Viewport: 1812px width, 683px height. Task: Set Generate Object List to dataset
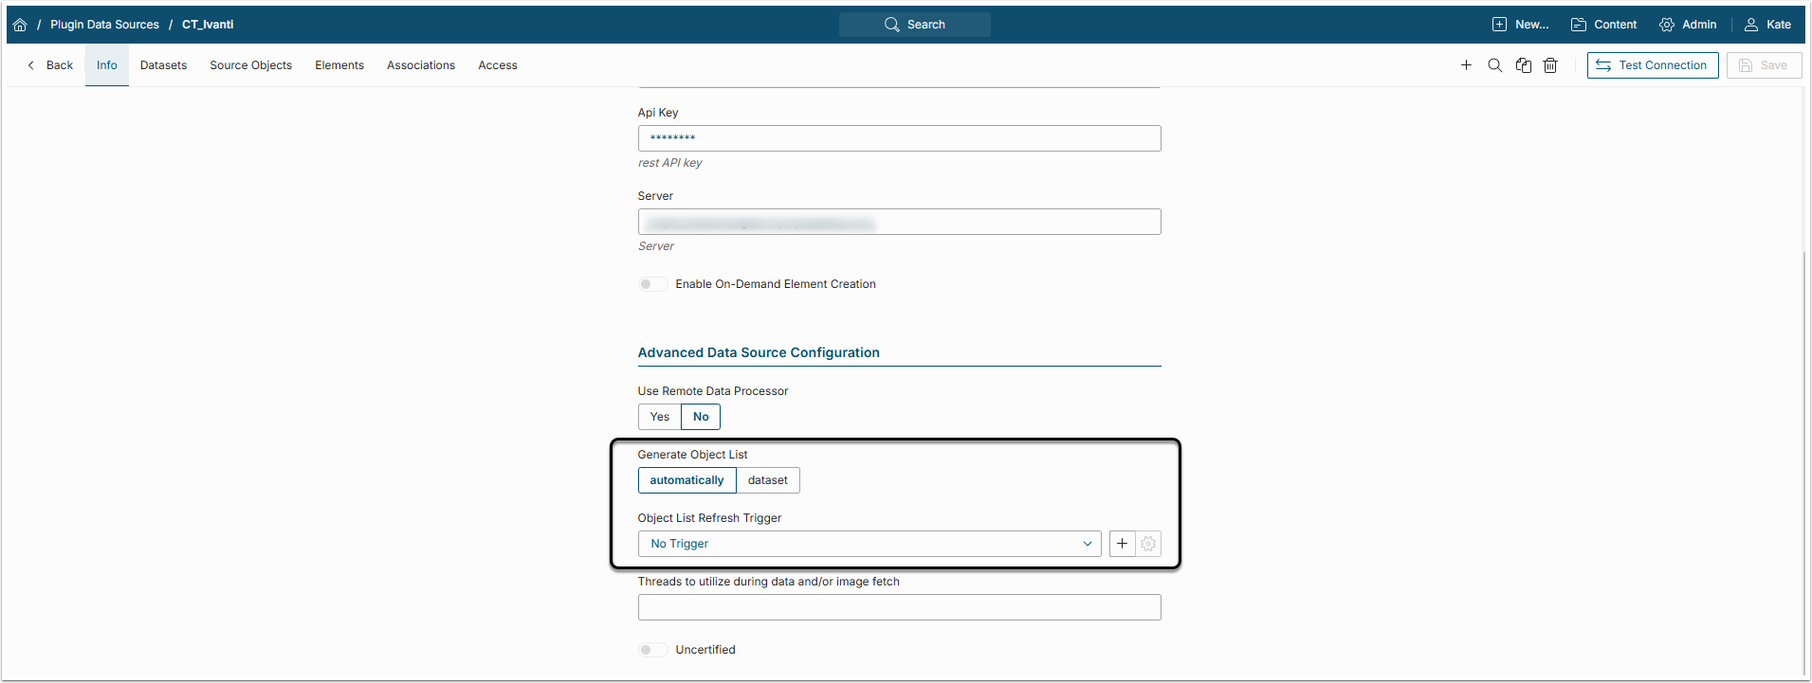(x=767, y=480)
